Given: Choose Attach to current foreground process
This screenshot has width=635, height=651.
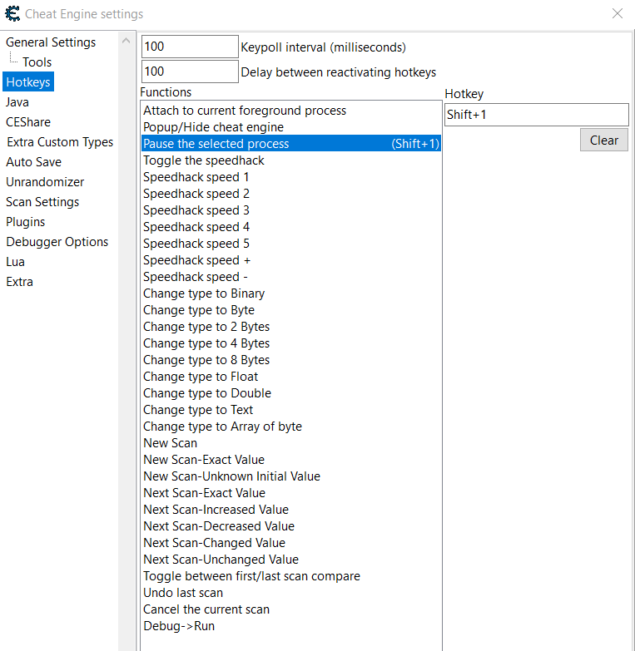Looking at the screenshot, I should click(245, 111).
